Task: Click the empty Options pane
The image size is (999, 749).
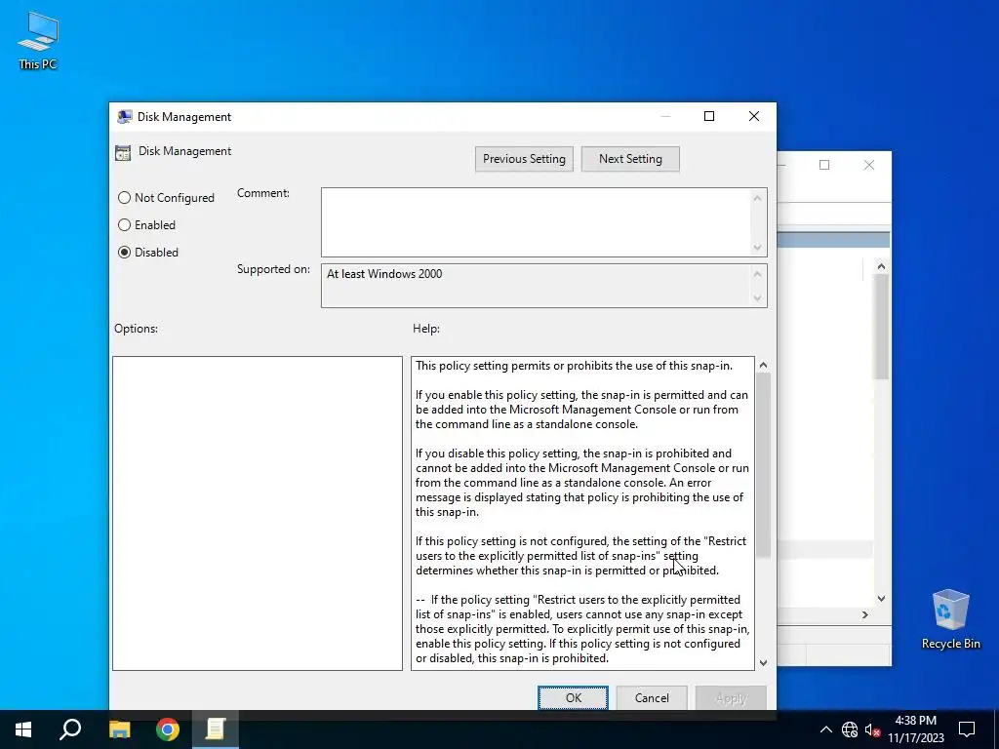Action: click(x=258, y=513)
